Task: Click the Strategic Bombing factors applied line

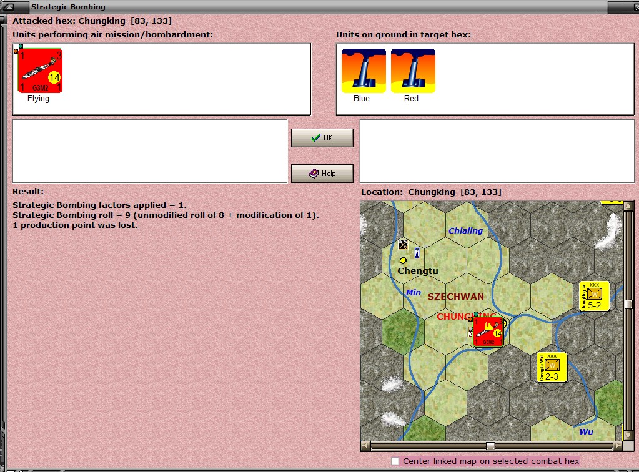Action: (x=99, y=205)
